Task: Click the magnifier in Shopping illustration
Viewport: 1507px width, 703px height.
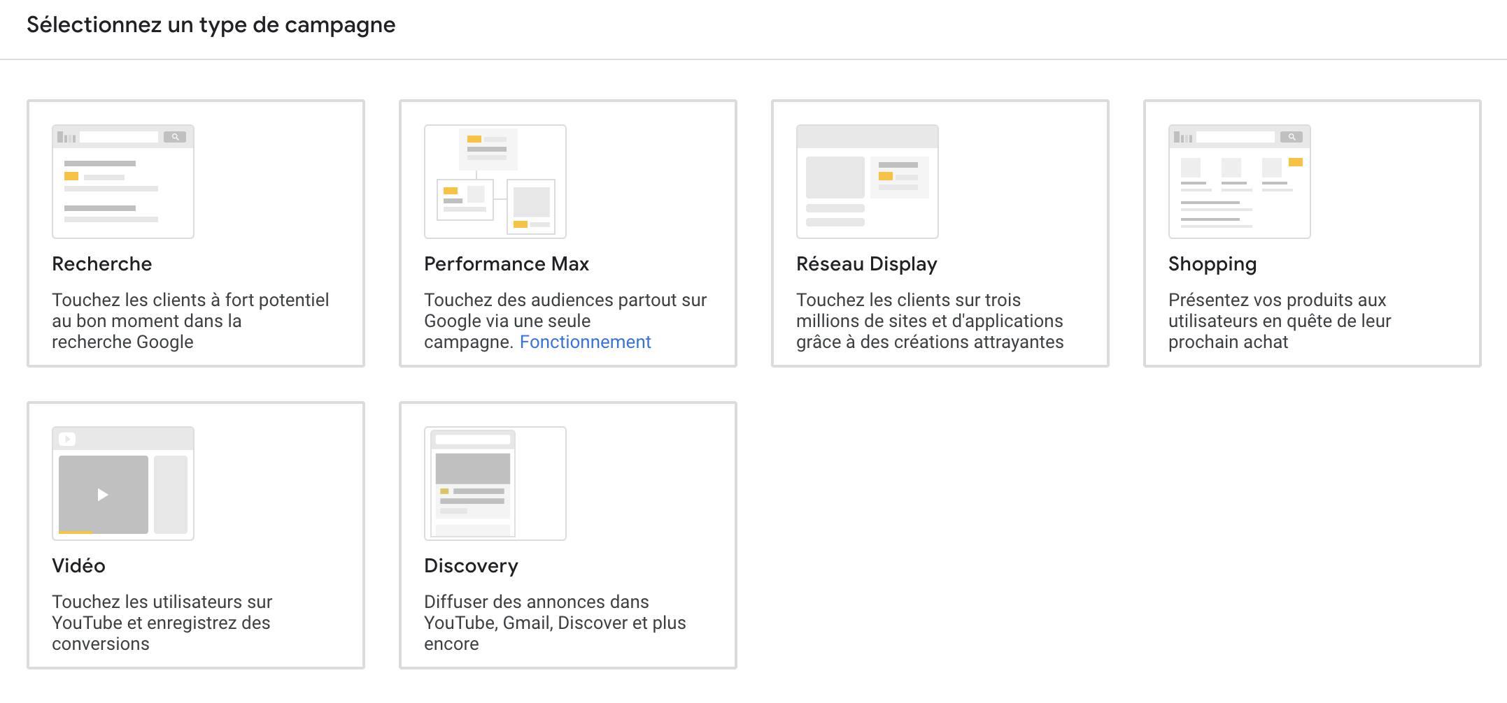Action: click(1291, 137)
